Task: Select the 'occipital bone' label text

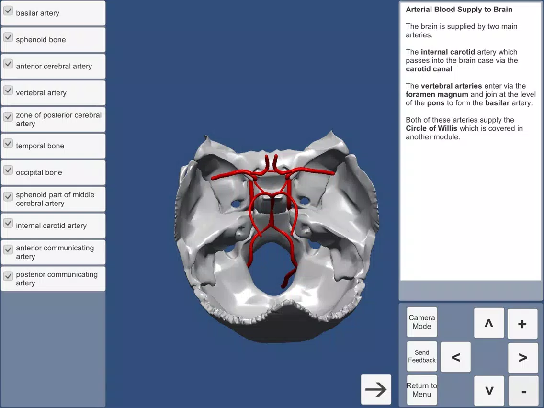Action: 39,172
